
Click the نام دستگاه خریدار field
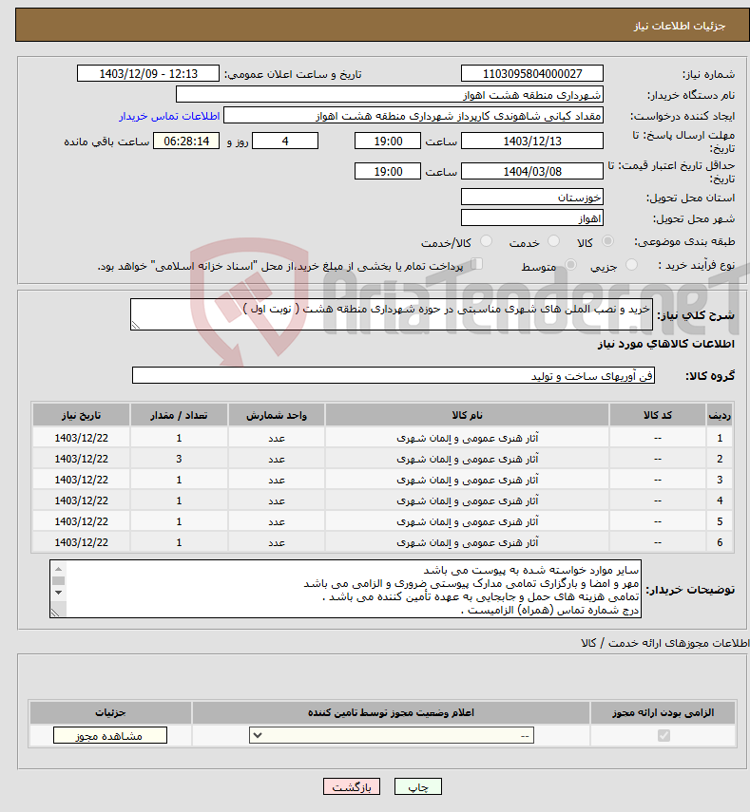(x=389, y=95)
